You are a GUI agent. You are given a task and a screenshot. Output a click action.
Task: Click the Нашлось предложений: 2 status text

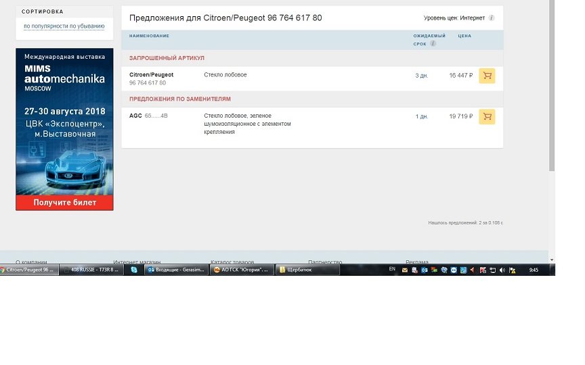(465, 223)
